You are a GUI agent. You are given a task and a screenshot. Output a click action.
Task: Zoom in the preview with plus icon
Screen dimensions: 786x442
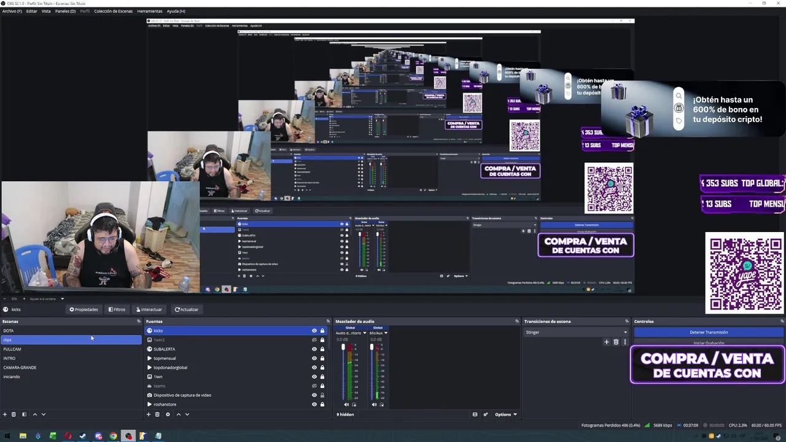click(25, 299)
